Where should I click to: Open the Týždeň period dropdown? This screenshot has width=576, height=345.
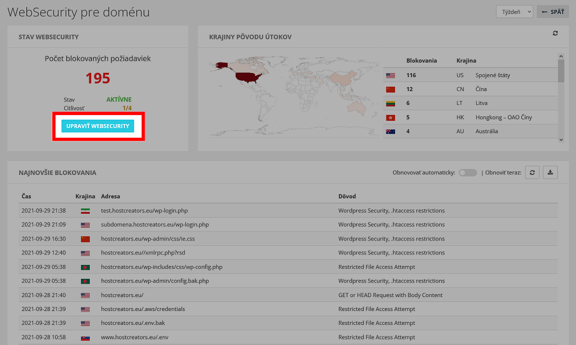coord(514,11)
